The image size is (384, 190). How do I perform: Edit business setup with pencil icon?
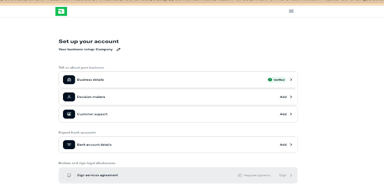(x=119, y=49)
